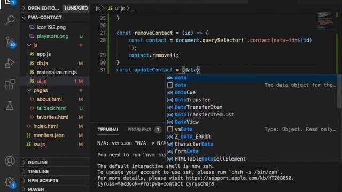Open the Manage gear menu

coord(10,182)
